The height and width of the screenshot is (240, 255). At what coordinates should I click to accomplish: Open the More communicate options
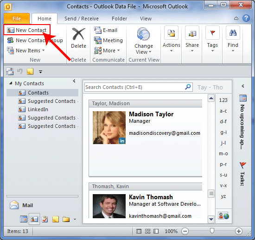point(107,51)
